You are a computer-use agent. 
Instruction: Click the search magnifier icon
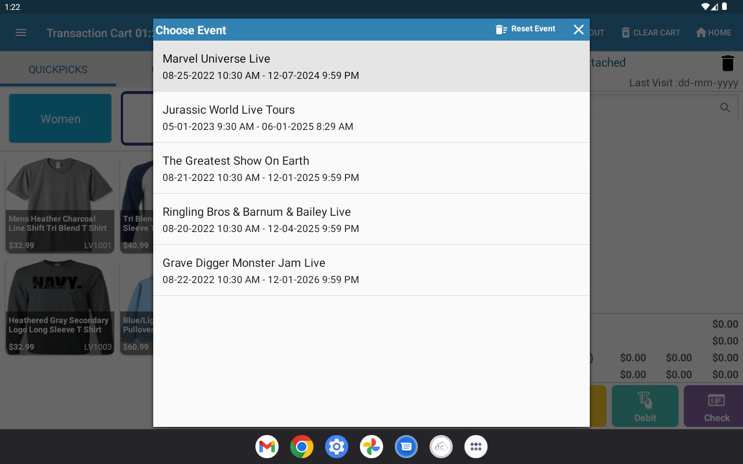(x=725, y=107)
